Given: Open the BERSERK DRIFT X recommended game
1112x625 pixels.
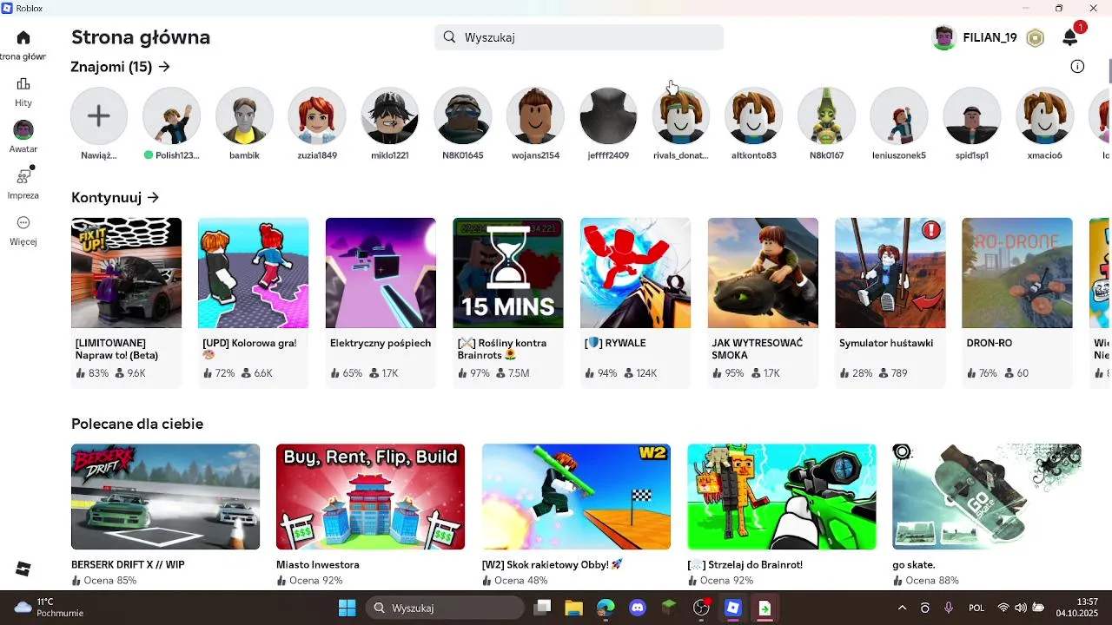Looking at the screenshot, I should tap(165, 516).
